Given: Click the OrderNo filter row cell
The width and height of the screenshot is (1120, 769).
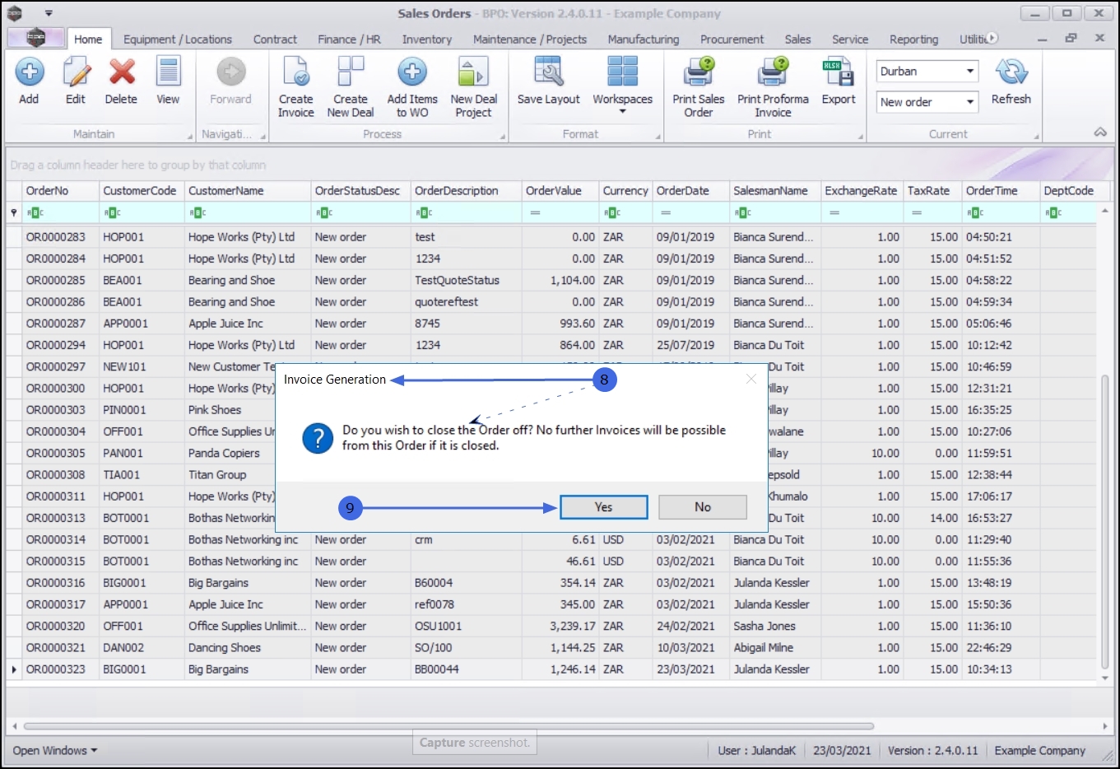Looking at the screenshot, I should click(61, 212).
